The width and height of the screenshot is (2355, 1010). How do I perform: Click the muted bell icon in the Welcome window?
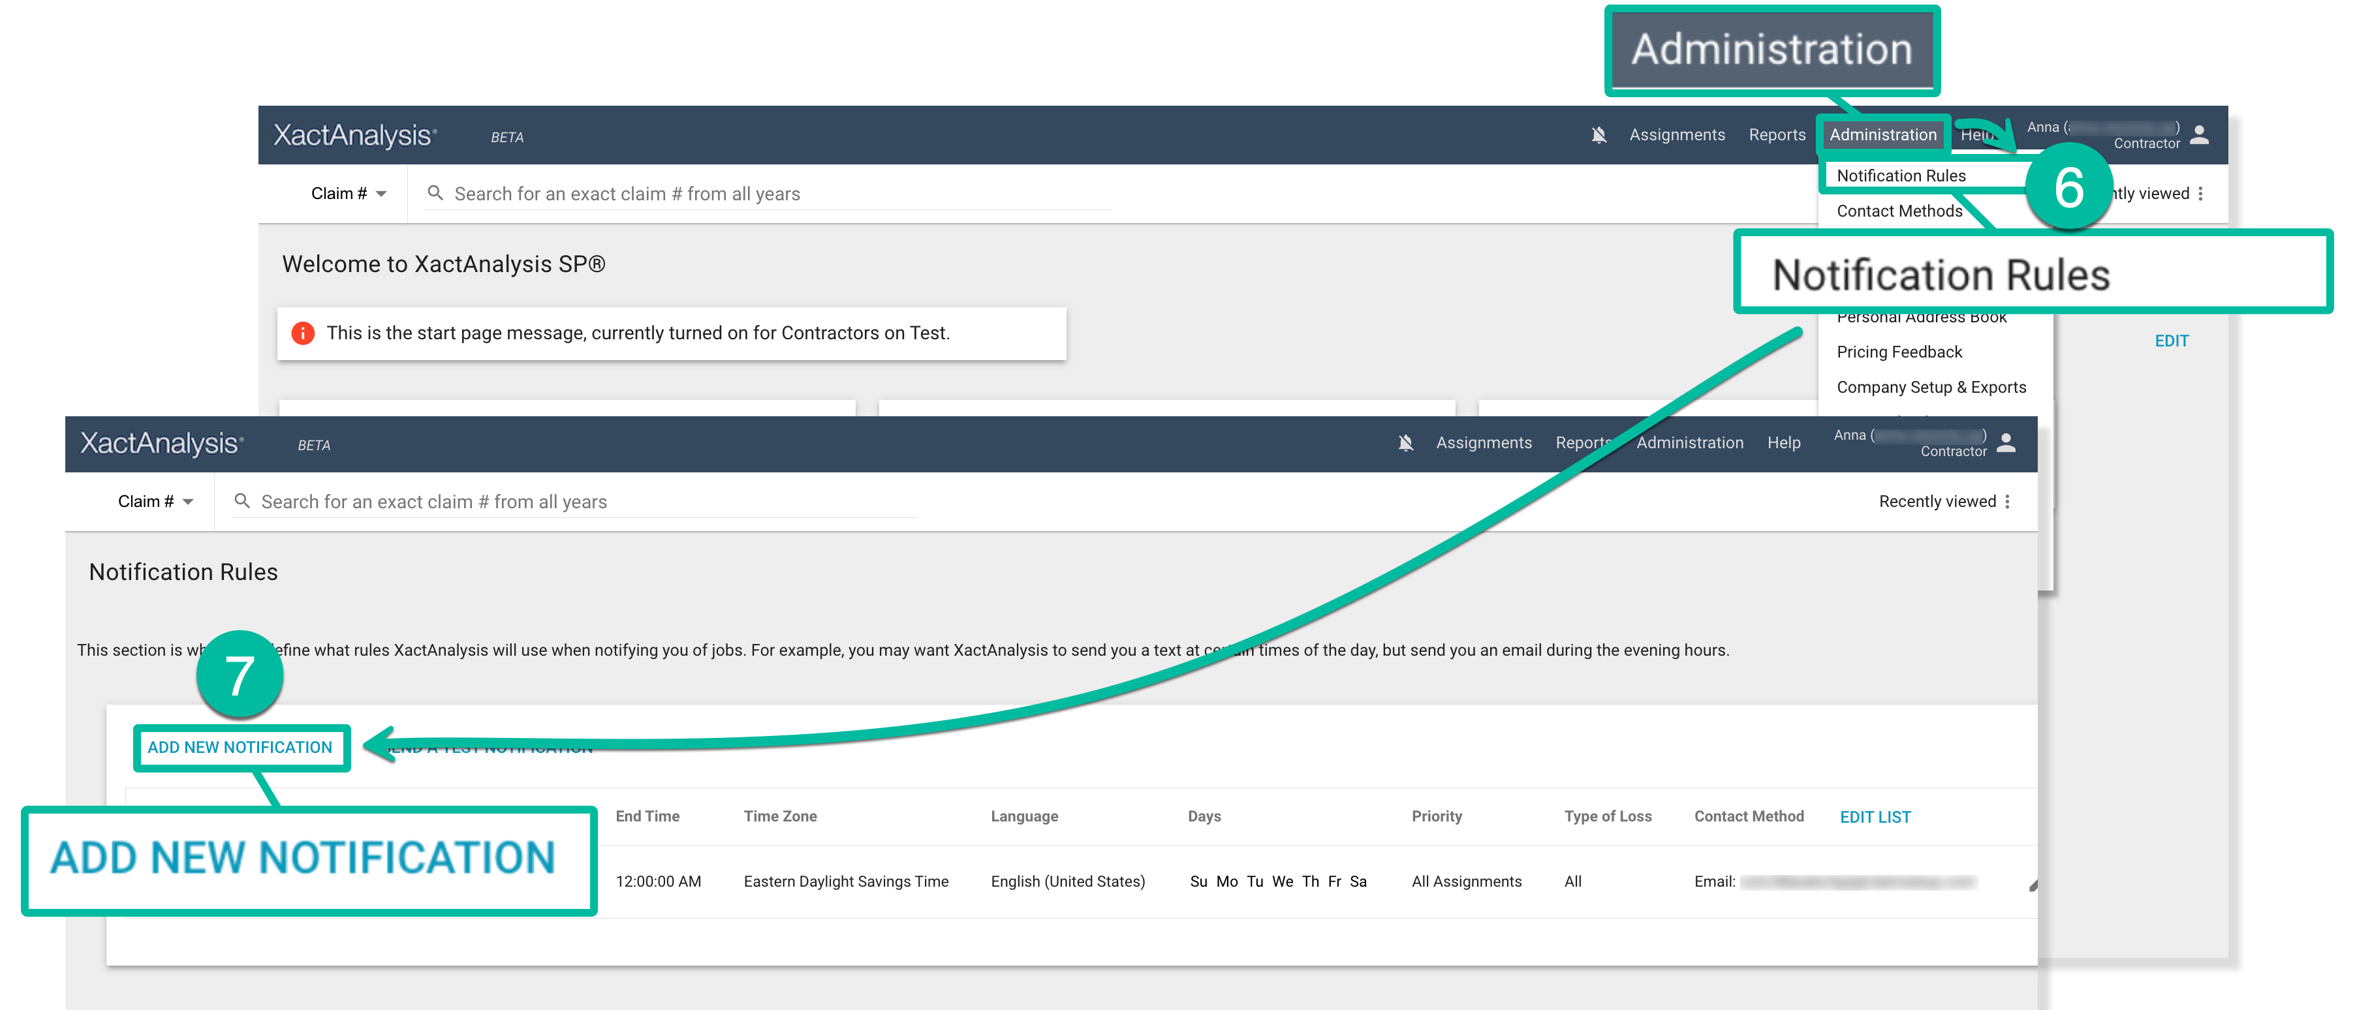click(x=1598, y=135)
